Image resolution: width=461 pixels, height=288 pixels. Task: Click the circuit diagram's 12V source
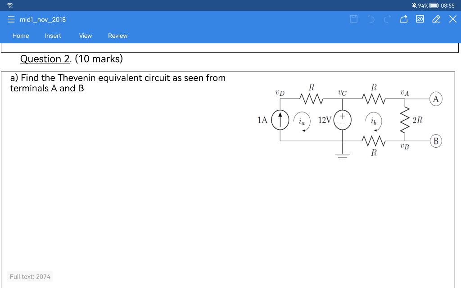tap(342, 120)
